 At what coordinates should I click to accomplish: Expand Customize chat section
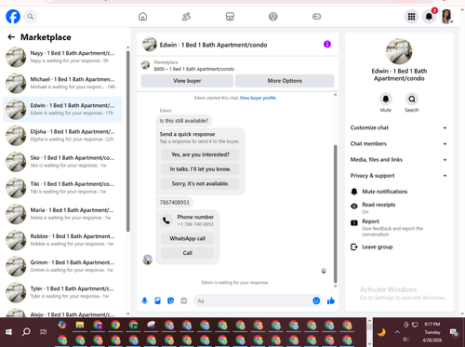click(399, 127)
